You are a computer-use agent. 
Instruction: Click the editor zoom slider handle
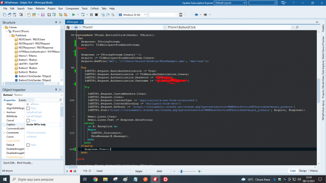182,171
